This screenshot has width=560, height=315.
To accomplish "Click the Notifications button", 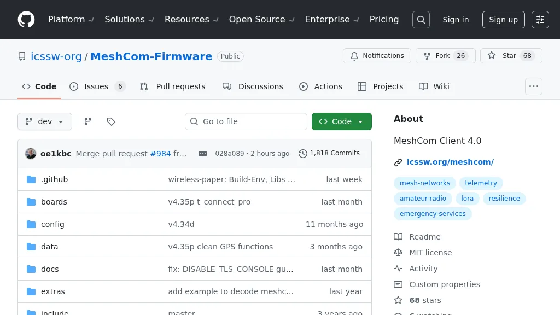I will [x=377, y=56].
